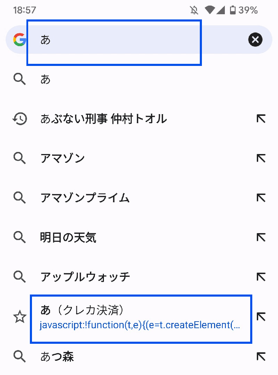The width and height of the screenshot is (278, 375).
Task: Tap the bookmark star icon
Action: pyautogui.click(x=19, y=317)
